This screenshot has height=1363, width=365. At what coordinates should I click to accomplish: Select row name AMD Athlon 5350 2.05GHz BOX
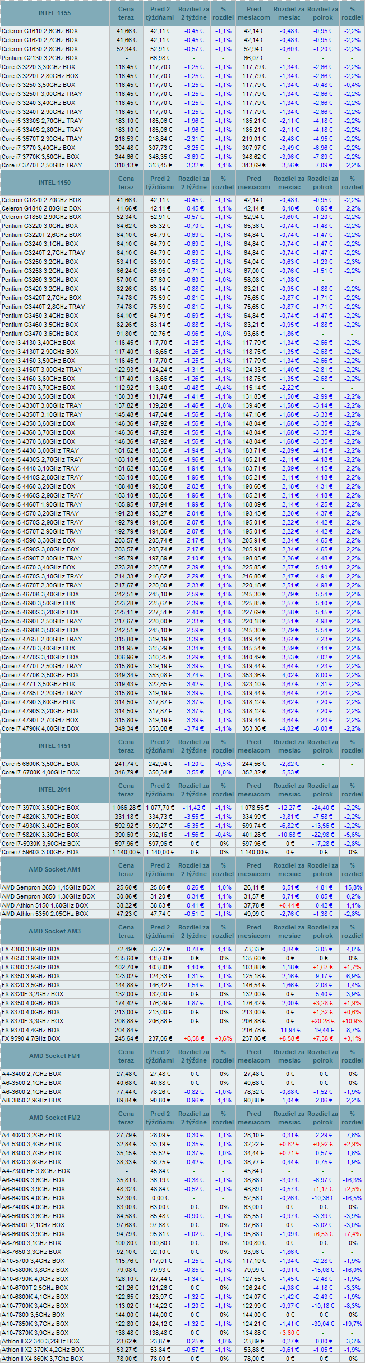point(45,914)
